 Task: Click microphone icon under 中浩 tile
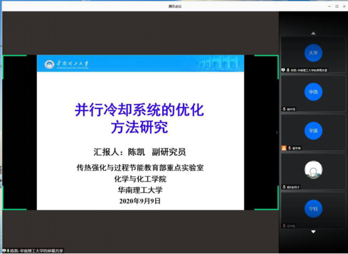coord(284,109)
